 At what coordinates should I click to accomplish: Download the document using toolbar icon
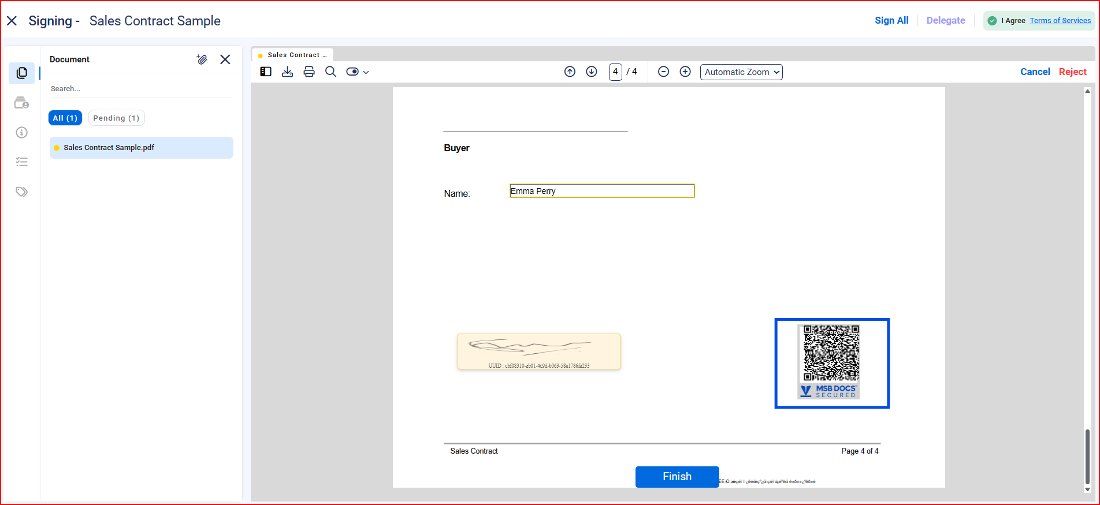point(287,72)
